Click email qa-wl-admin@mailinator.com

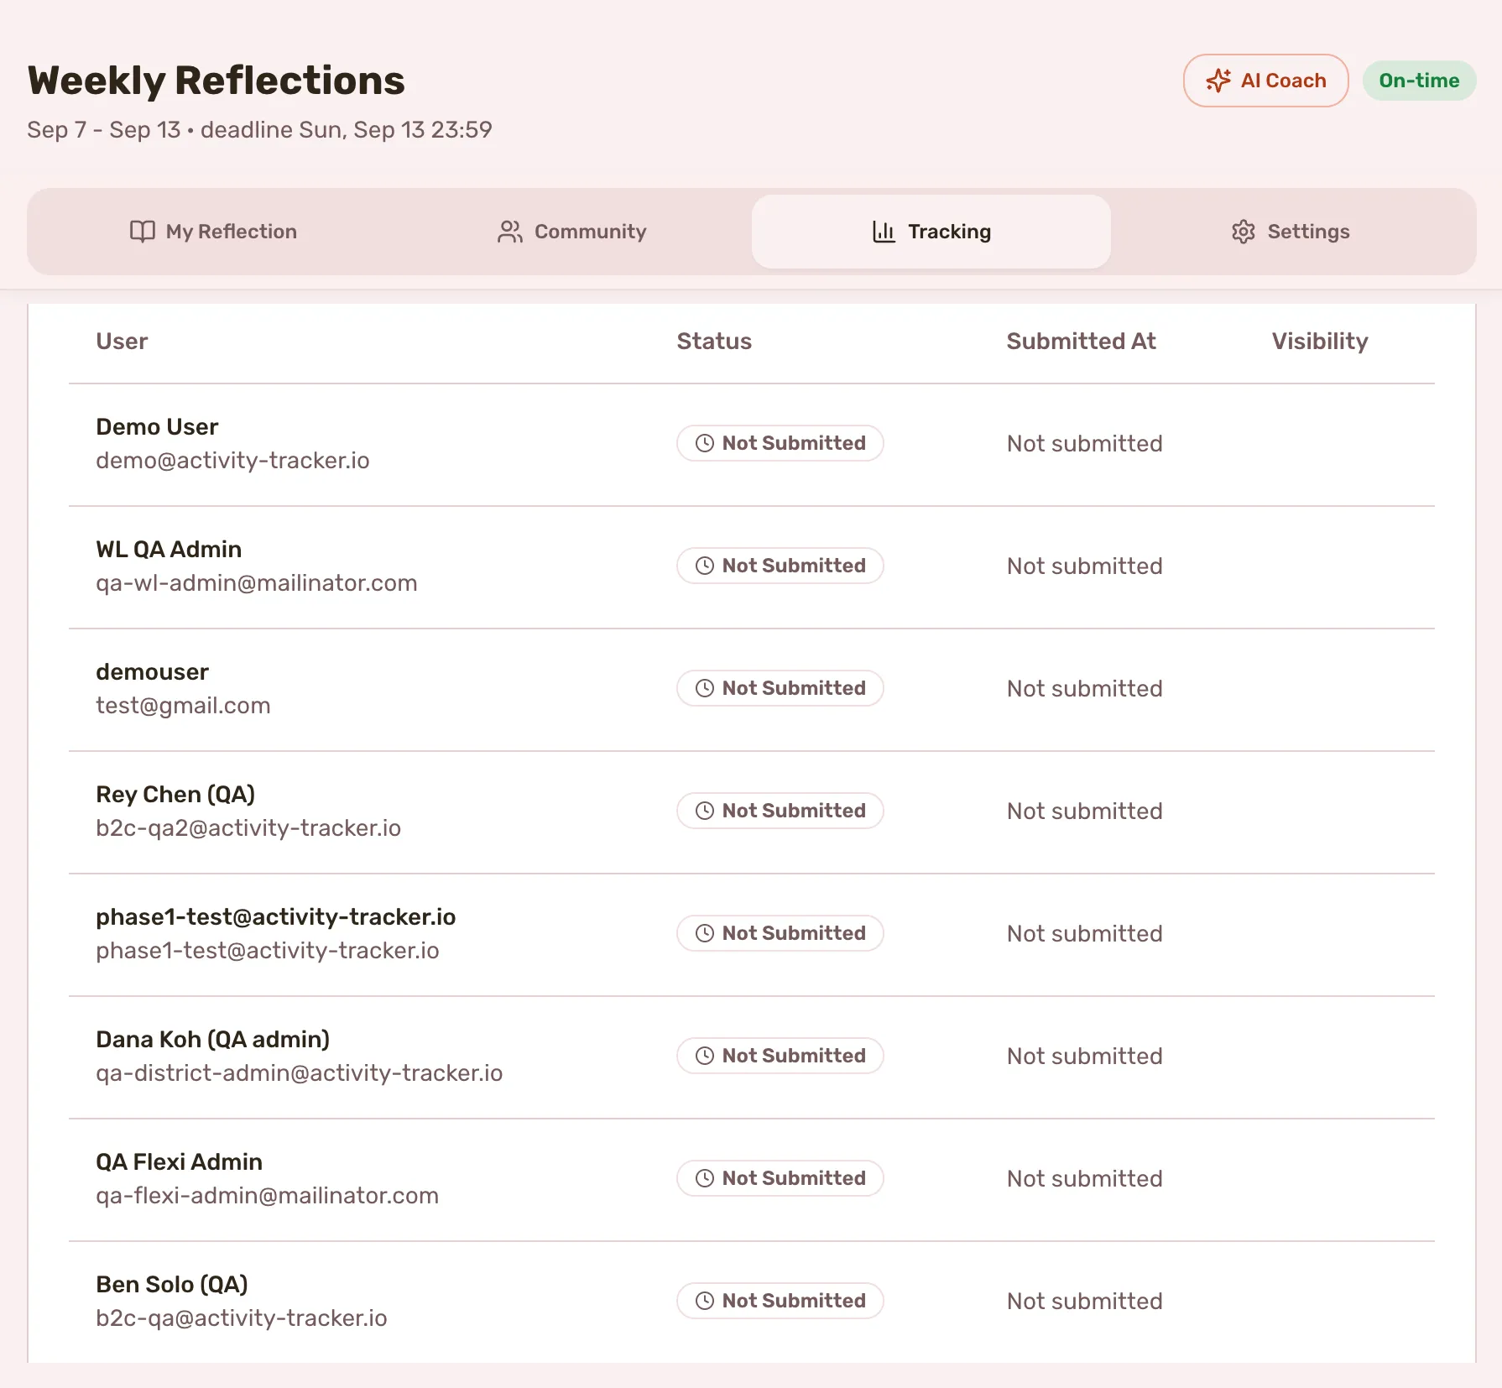pos(256,583)
